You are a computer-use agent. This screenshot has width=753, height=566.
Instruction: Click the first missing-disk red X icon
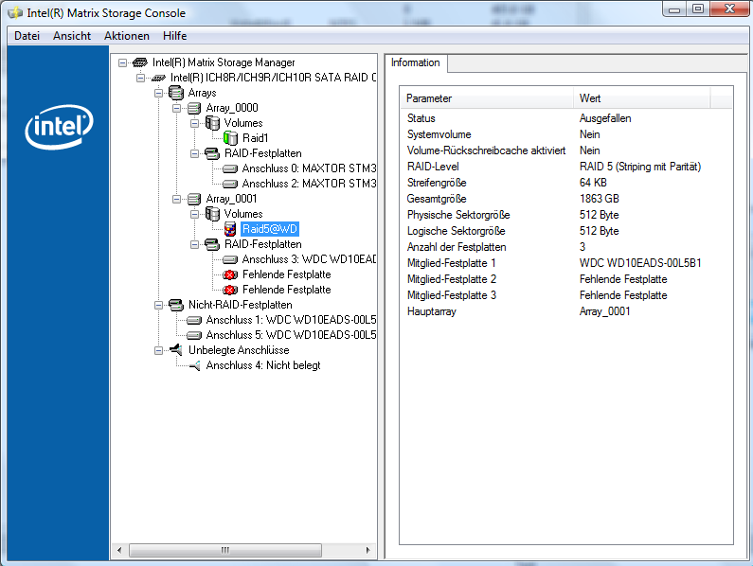[x=230, y=274]
